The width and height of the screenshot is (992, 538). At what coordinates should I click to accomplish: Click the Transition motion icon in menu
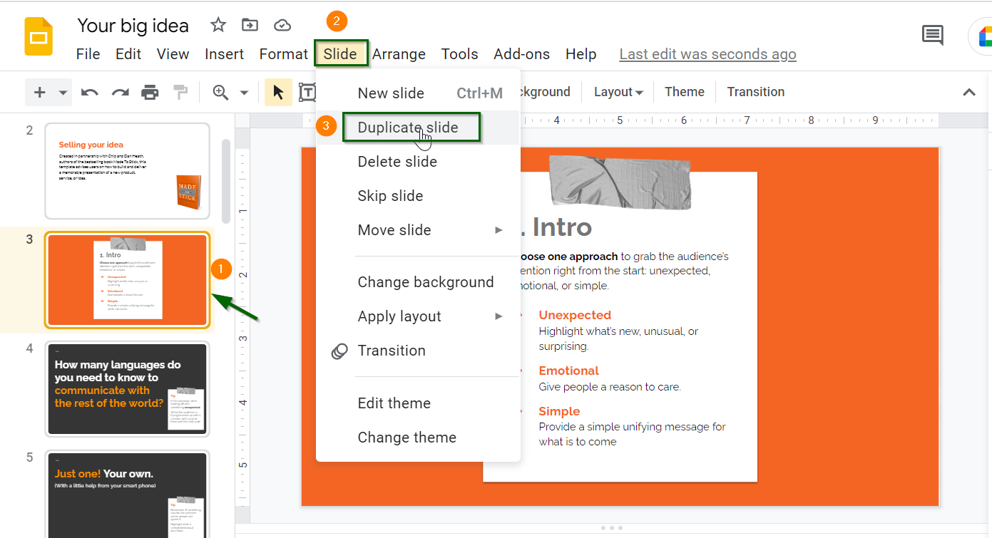pyautogui.click(x=340, y=351)
